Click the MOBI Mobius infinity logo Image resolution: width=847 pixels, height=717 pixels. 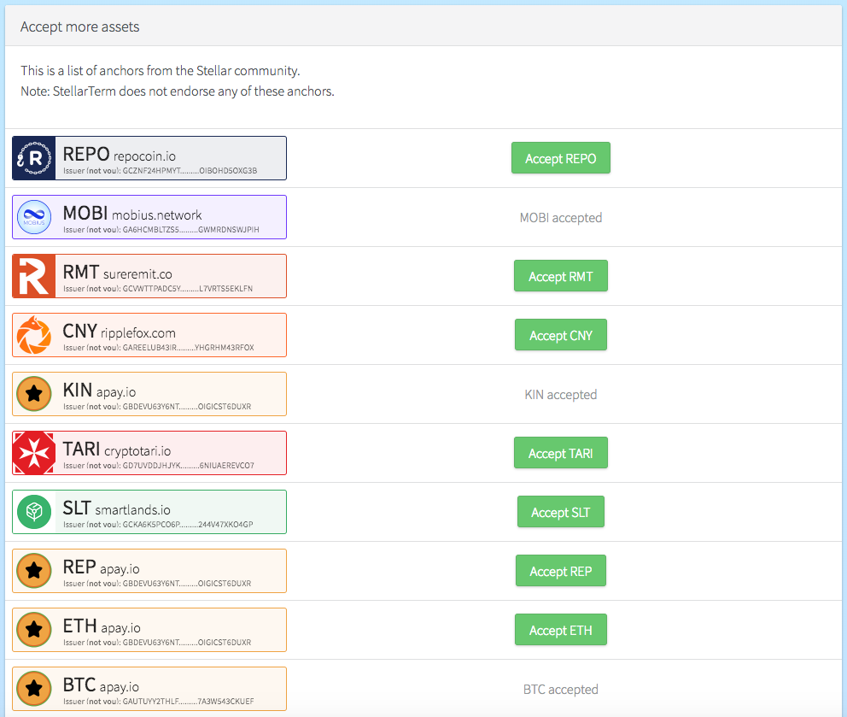[34, 217]
